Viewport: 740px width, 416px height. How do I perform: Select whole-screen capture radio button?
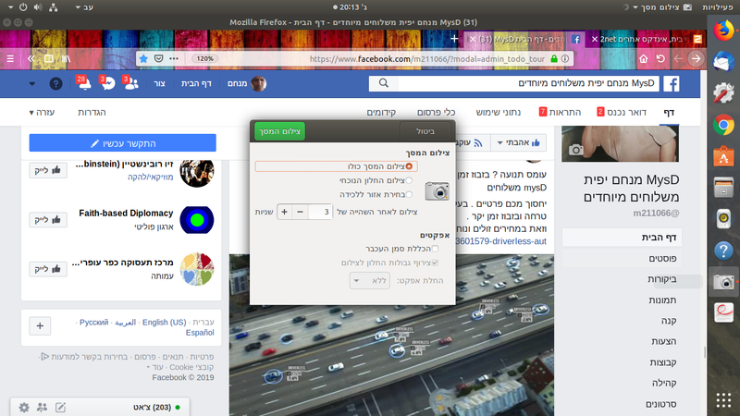(x=409, y=166)
